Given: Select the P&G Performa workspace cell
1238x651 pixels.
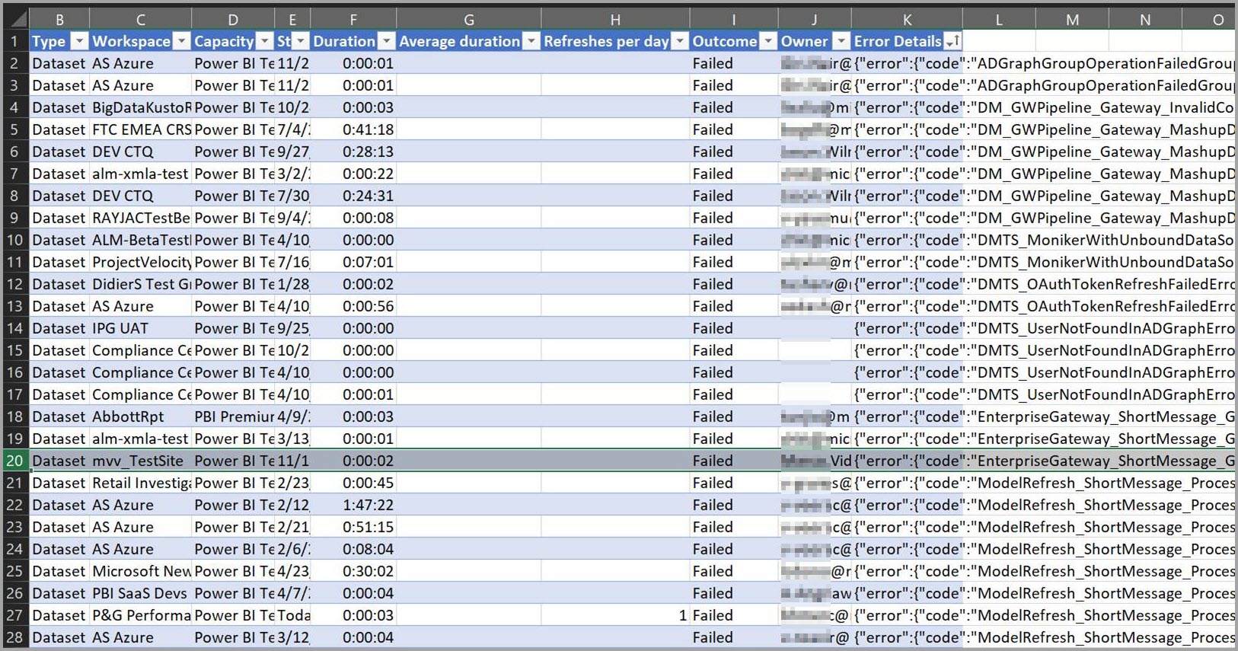Looking at the screenshot, I should tap(141, 615).
